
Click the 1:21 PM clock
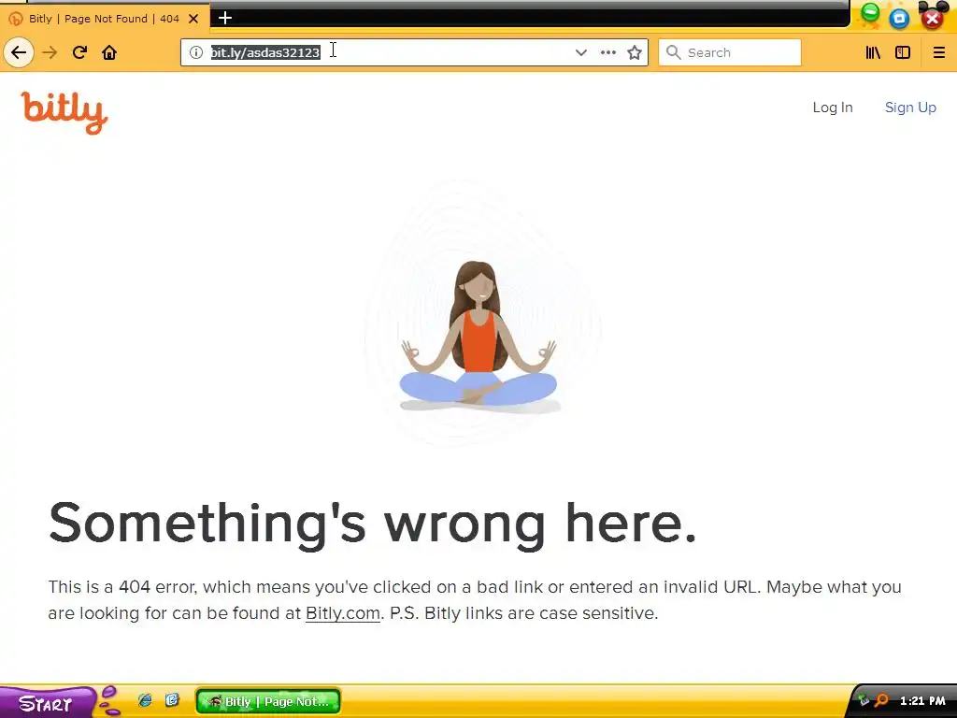coord(922,701)
